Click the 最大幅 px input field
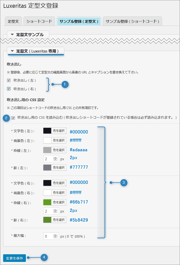The height and width of the screenshot is (265, 180). (x=49, y=236)
